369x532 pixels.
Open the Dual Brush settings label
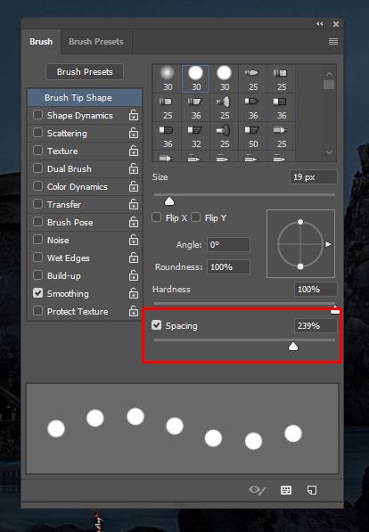click(70, 169)
